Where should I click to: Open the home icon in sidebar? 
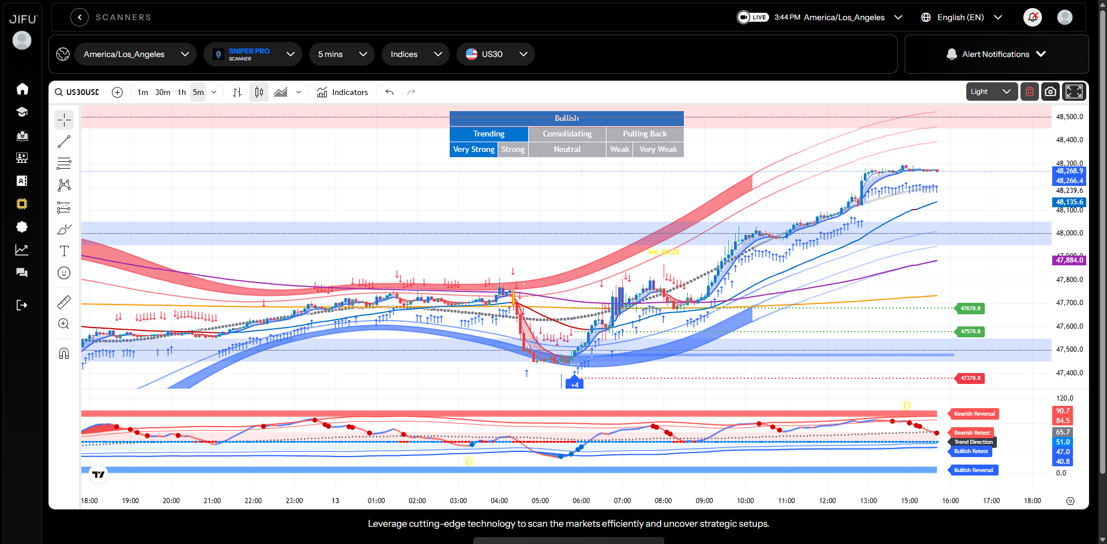pos(22,89)
